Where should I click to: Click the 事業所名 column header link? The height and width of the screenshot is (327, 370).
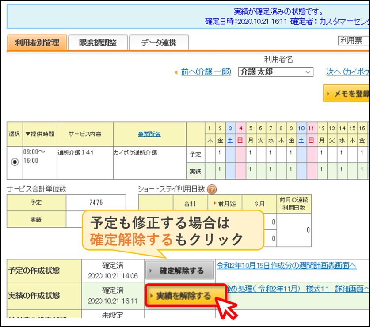pos(149,134)
